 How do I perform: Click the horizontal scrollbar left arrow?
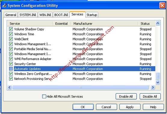click(x=10, y=87)
